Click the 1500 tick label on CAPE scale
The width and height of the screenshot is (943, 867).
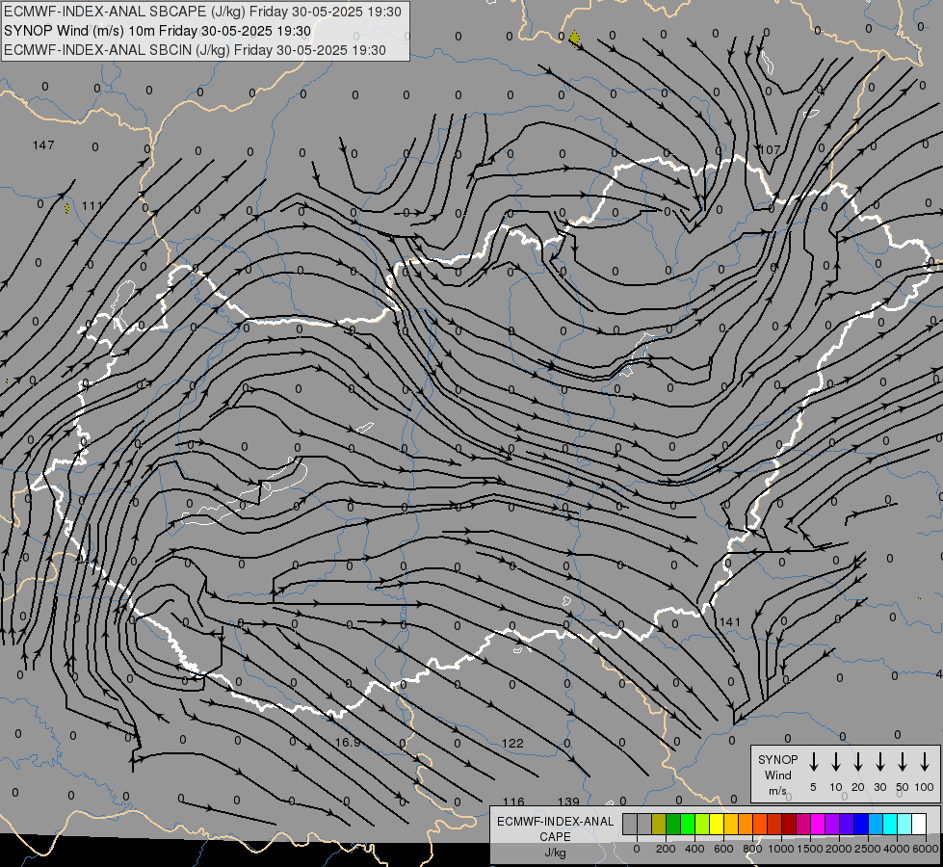click(x=810, y=849)
